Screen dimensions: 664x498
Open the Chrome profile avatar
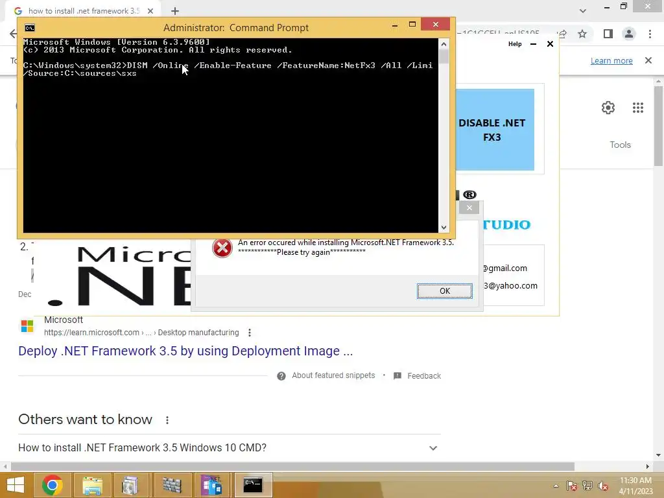629,34
